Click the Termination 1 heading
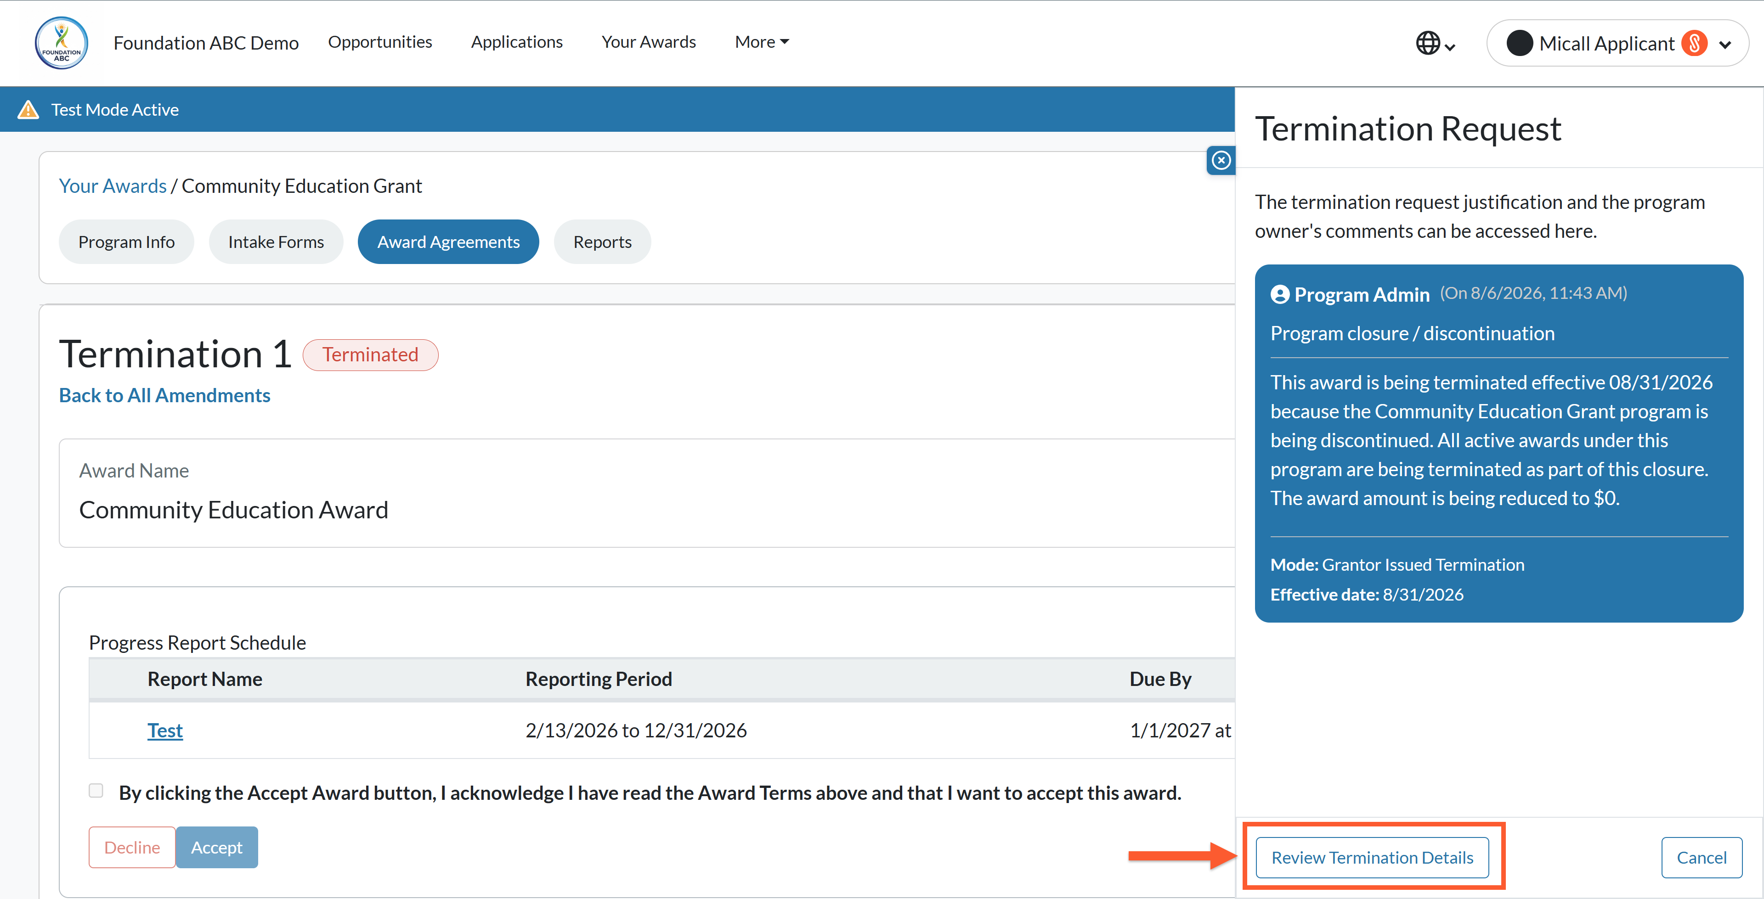The image size is (1764, 899). pyautogui.click(x=175, y=354)
